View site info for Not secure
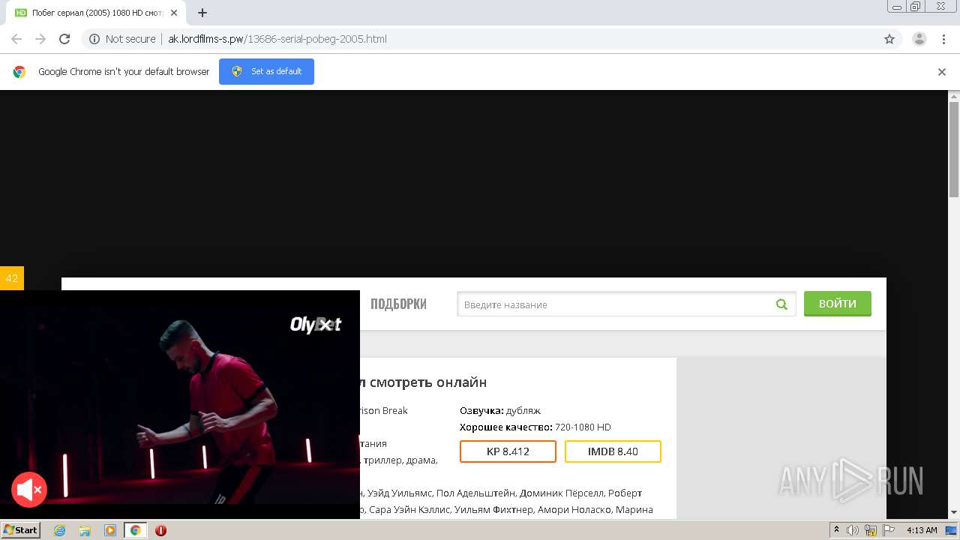 point(122,39)
